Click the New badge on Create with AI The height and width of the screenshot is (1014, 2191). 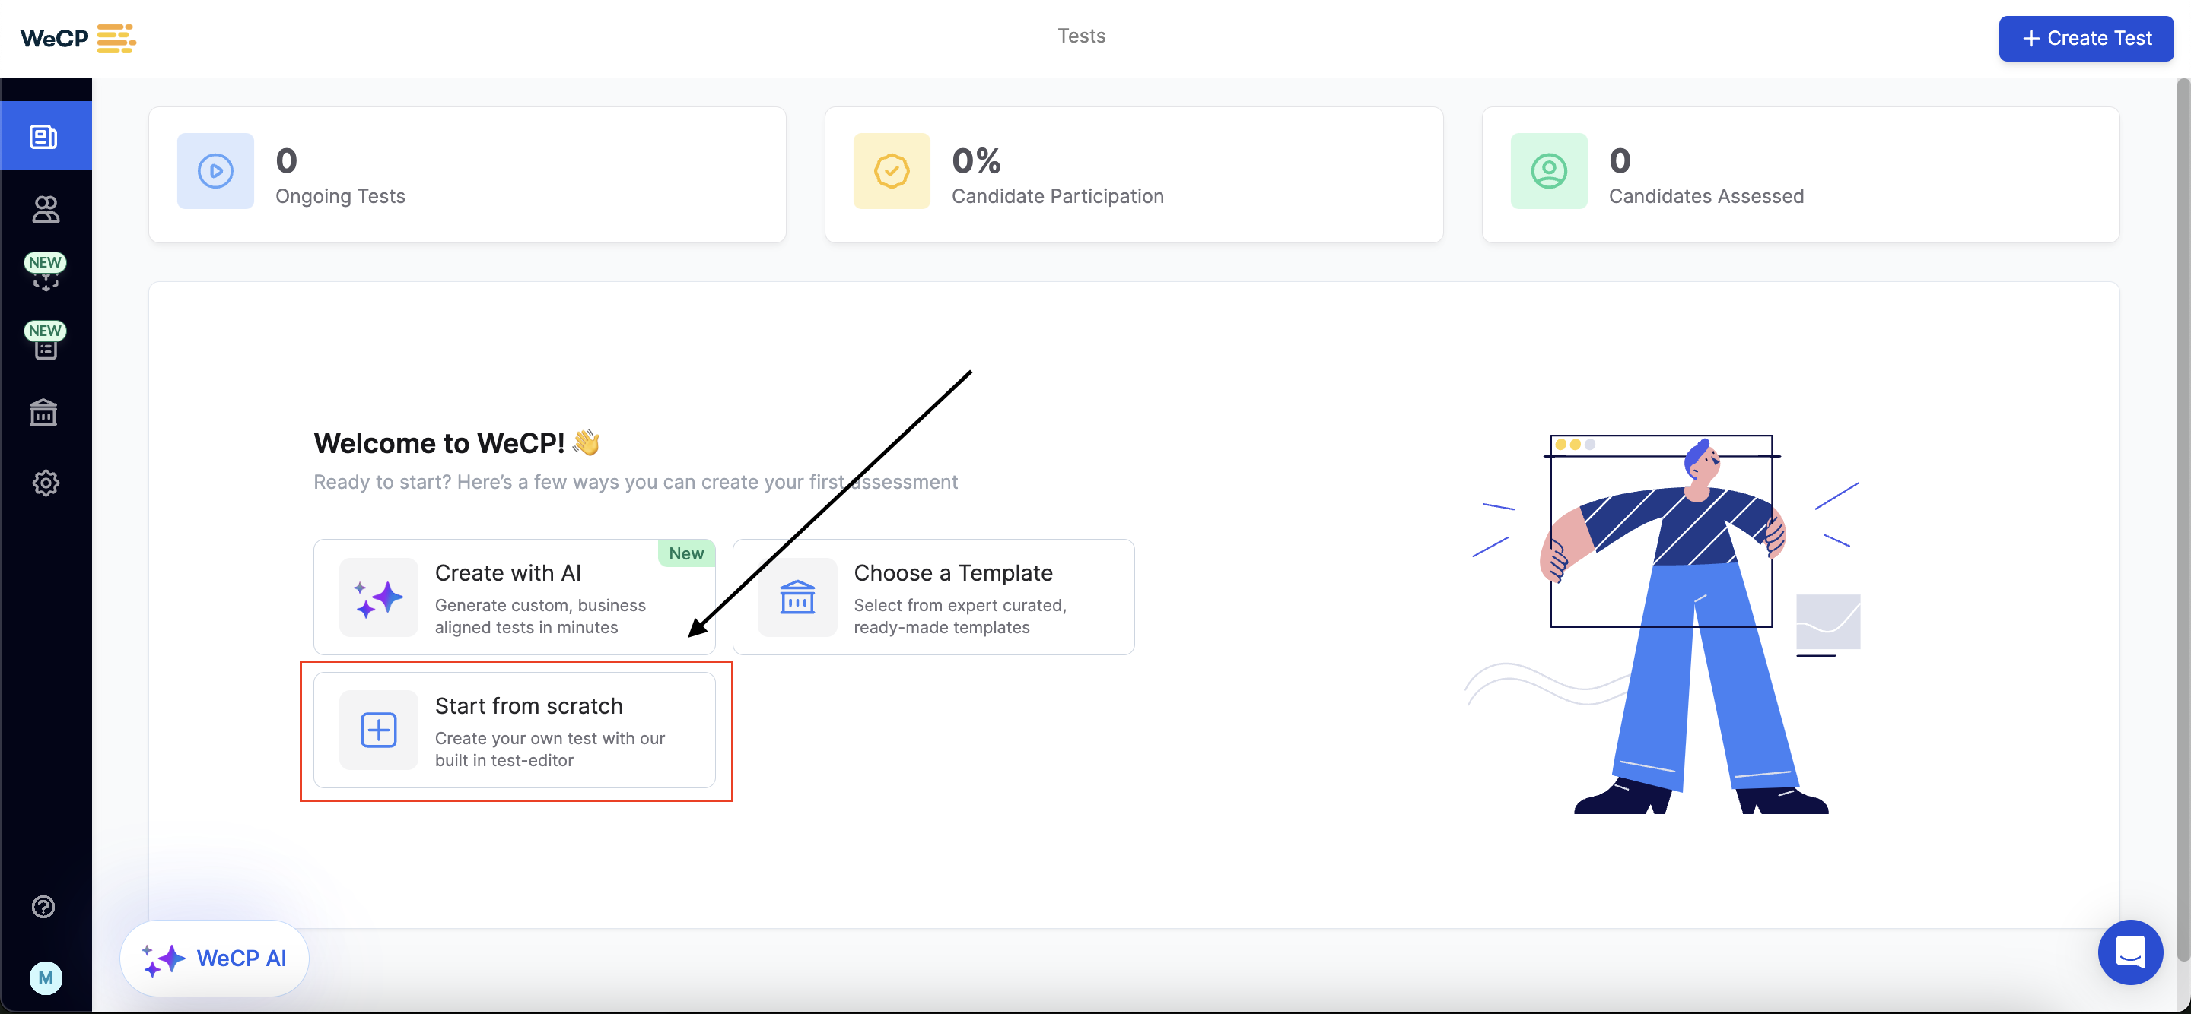[x=685, y=553]
